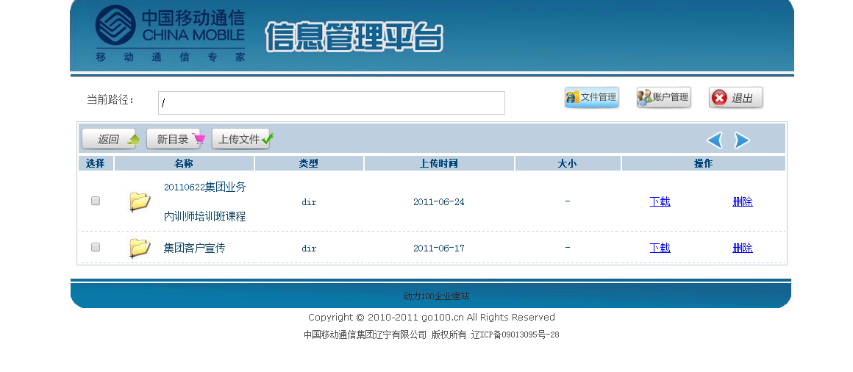Image resolution: width=853 pixels, height=372 pixels.
Task: Click folder icon of 集团客户宣传
Action: tap(139, 248)
